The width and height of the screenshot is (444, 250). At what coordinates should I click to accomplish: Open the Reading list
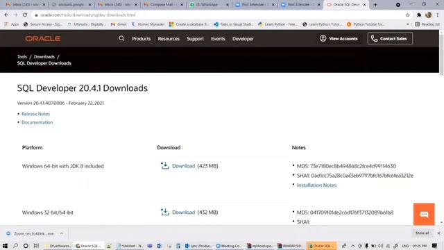point(427,24)
